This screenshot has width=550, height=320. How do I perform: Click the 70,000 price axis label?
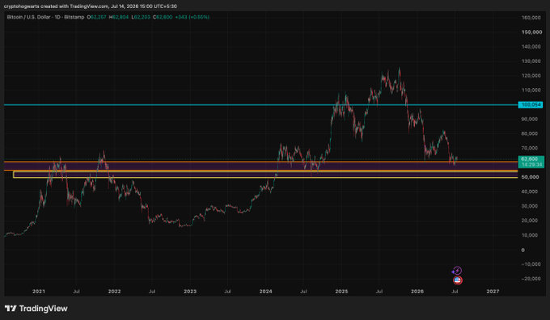pos(529,148)
